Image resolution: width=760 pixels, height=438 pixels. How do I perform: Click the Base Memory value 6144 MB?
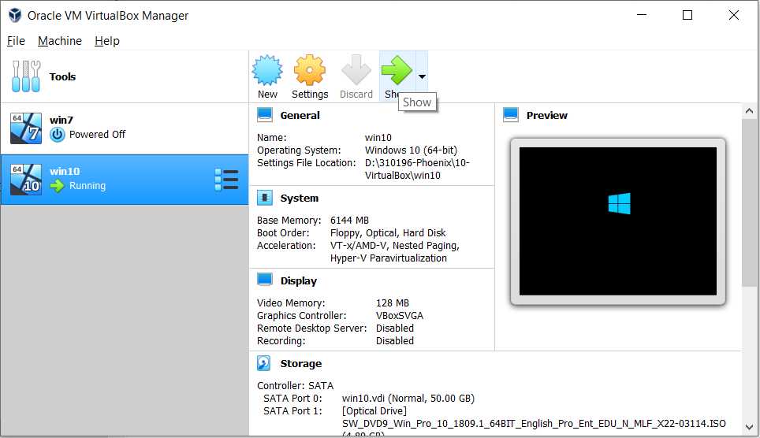click(349, 221)
